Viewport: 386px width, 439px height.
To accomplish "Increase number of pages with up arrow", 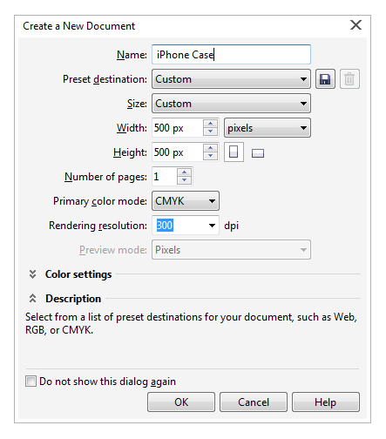I will (x=184, y=172).
